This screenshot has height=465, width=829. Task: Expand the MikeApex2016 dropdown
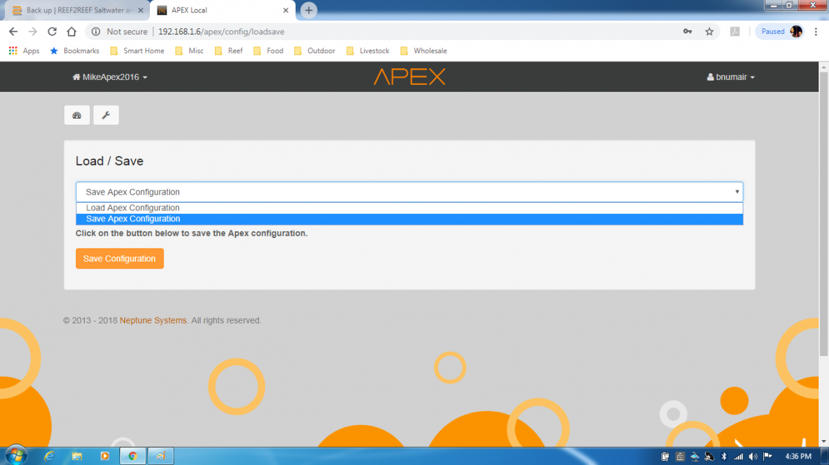(110, 77)
